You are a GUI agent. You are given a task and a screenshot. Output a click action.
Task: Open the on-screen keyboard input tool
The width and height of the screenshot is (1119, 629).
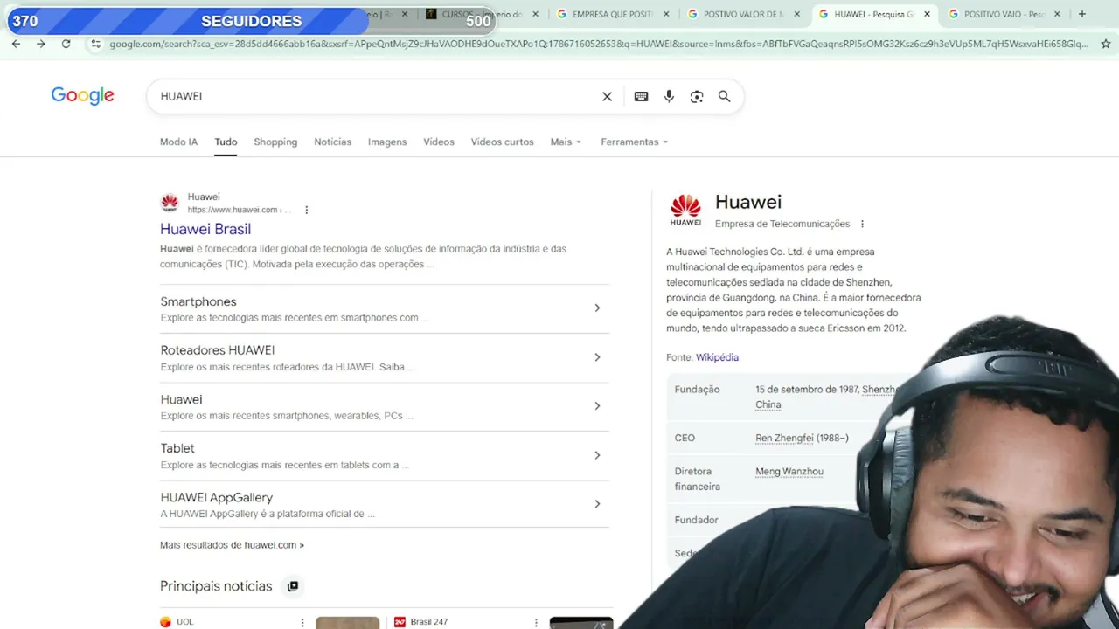641,96
